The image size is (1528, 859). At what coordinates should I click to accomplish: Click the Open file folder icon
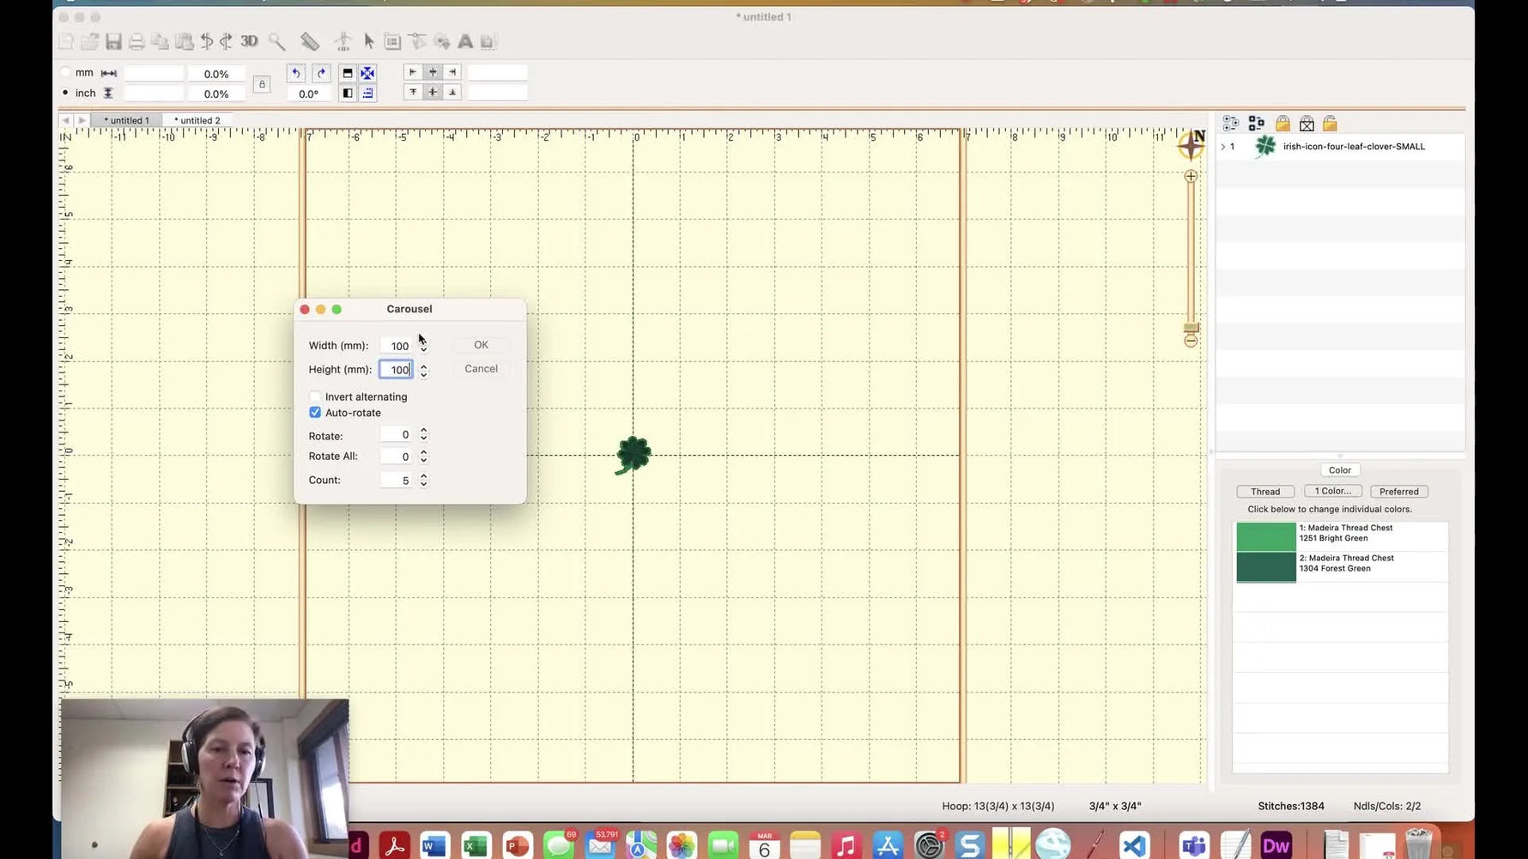pyautogui.click(x=89, y=41)
